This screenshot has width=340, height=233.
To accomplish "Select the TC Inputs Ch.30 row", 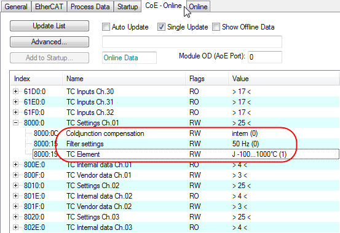I will coord(181,92).
